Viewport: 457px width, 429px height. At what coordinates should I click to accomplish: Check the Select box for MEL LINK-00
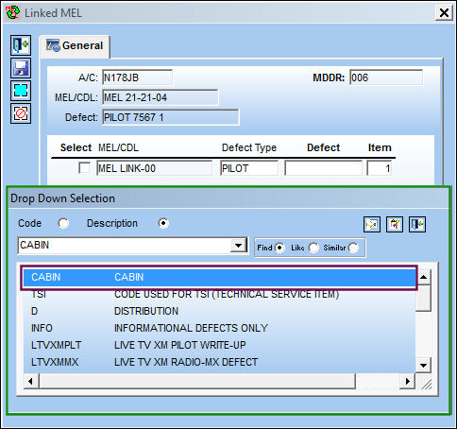click(x=84, y=168)
